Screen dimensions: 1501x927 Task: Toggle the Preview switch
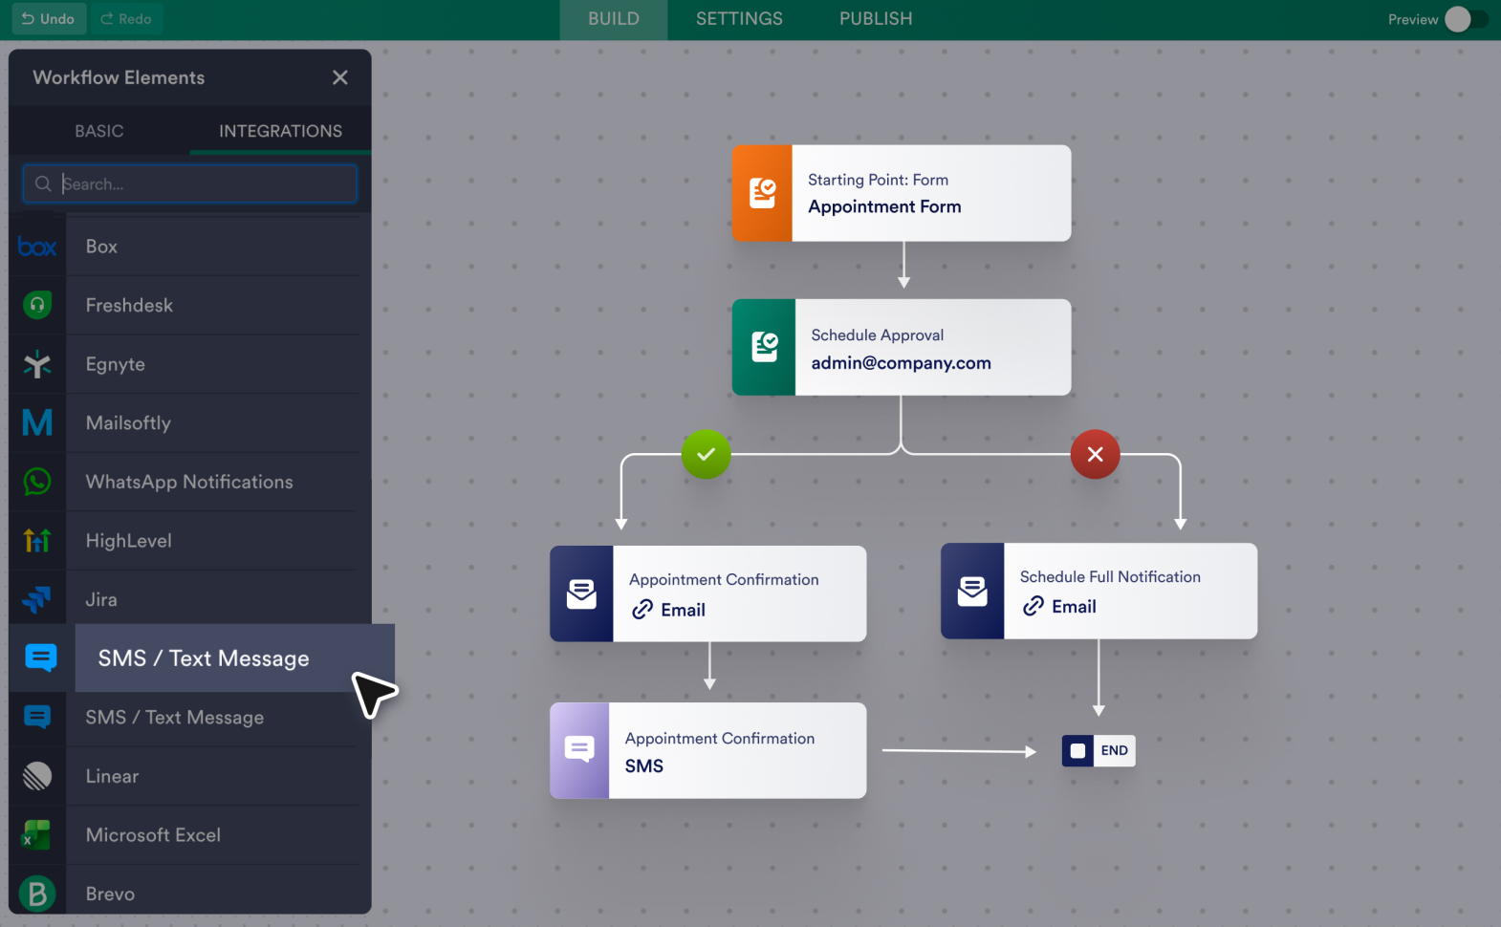(x=1466, y=19)
